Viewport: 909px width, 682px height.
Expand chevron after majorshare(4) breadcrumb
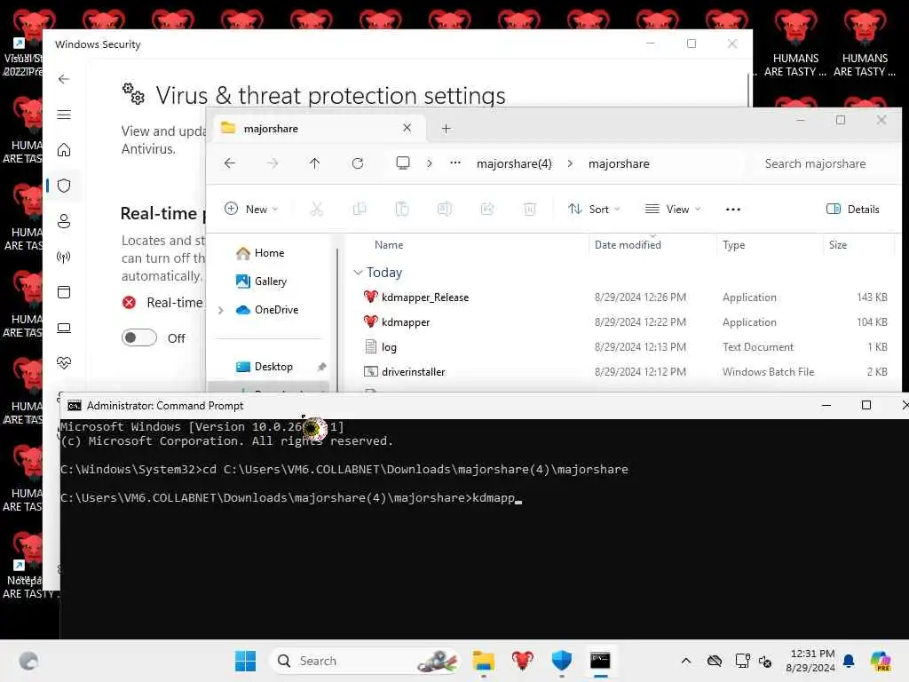tap(570, 163)
